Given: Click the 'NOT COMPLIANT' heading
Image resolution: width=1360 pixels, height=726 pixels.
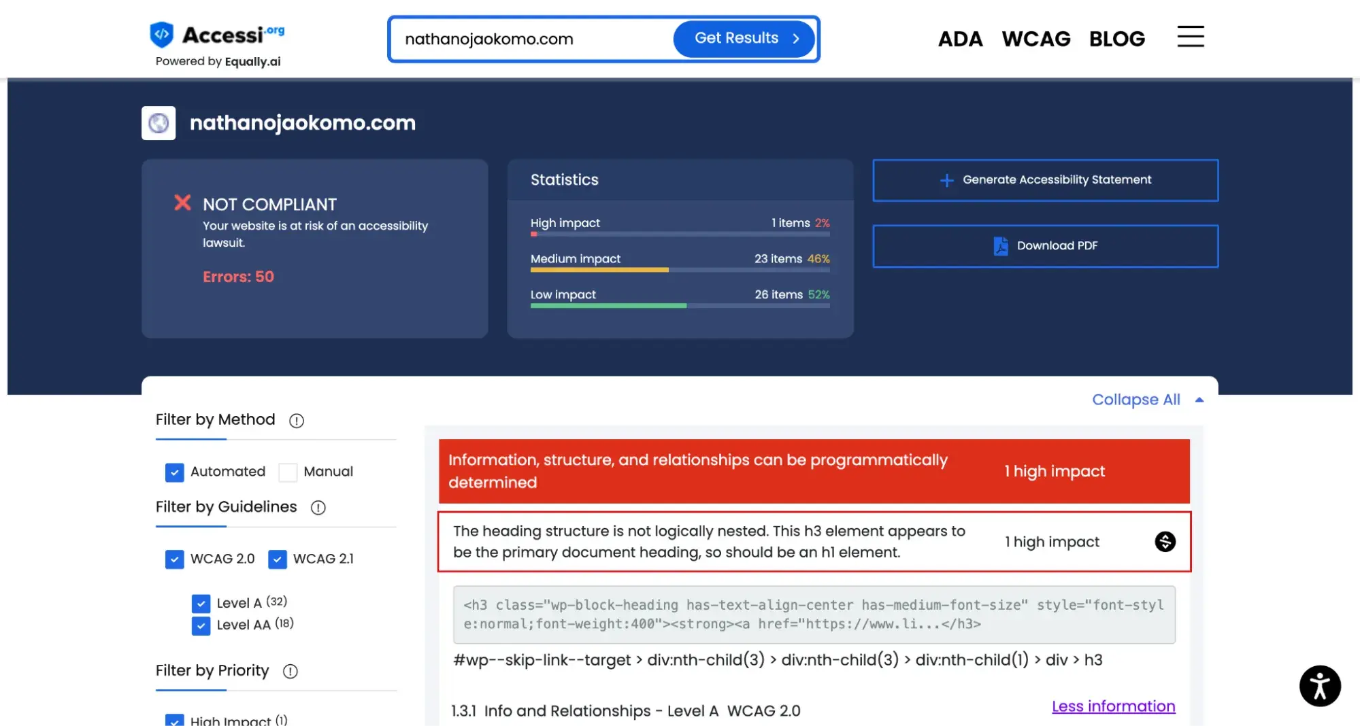Looking at the screenshot, I should click(x=269, y=205).
